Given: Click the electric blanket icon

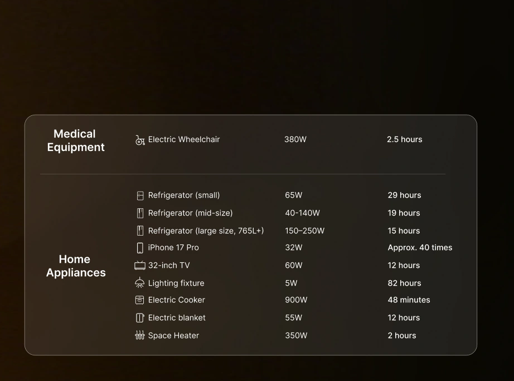Looking at the screenshot, I should point(140,317).
